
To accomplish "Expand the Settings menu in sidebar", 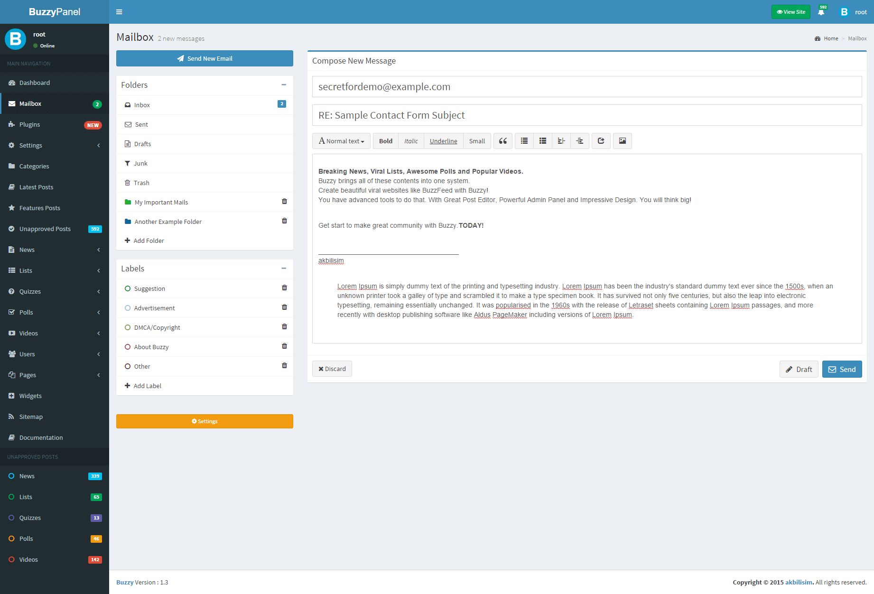I will (x=55, y=145).
